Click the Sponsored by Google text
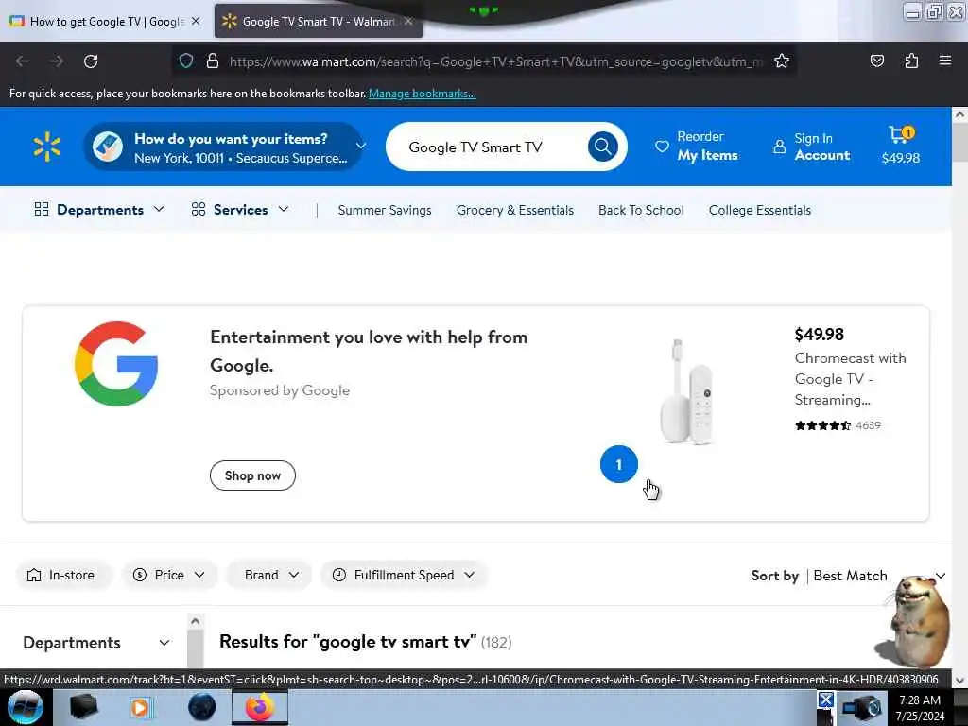The width and height of the screenshot is (968, 726). pyautogui.click(x=280, y=390)
